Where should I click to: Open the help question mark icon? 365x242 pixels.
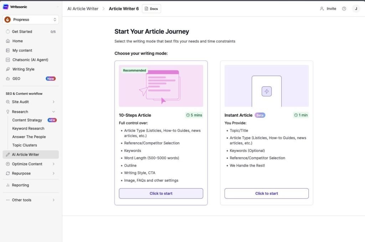click(x=344, y=9)
